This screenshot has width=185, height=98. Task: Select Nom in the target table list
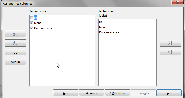(102, 27)
